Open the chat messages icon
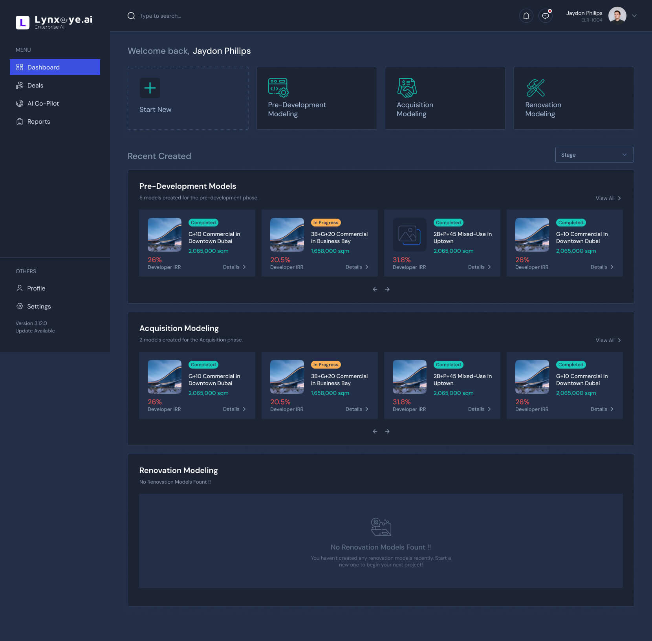 point(545,16)
